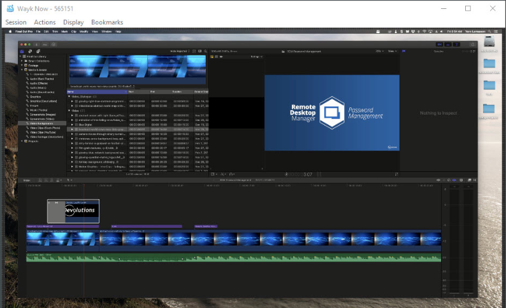Select the Video Backgrounds keyword collection

click(42, 123)
